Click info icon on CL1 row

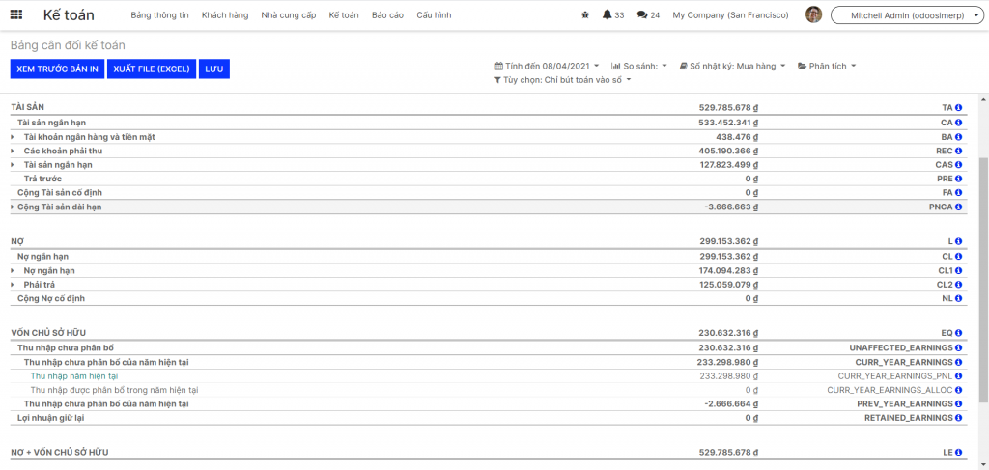click(x=959, y=271)
